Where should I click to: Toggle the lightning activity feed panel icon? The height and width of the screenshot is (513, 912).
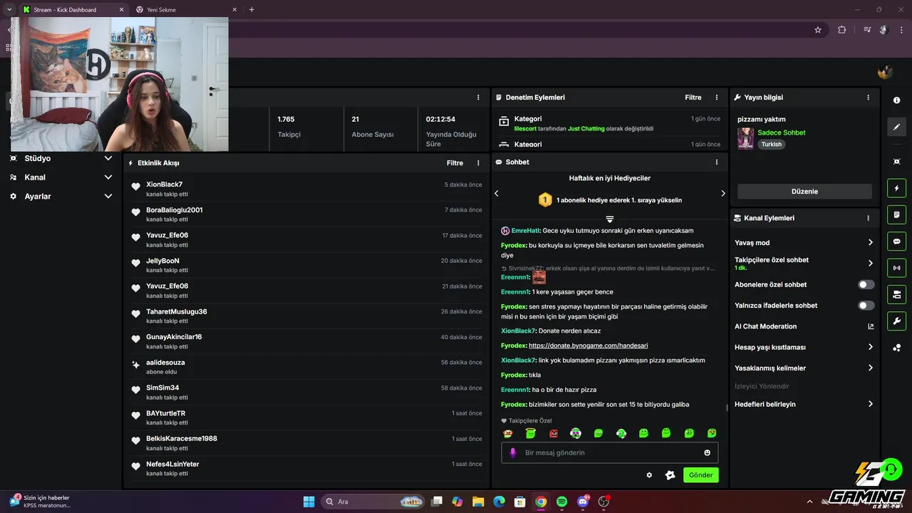click(x=896, y=188)
